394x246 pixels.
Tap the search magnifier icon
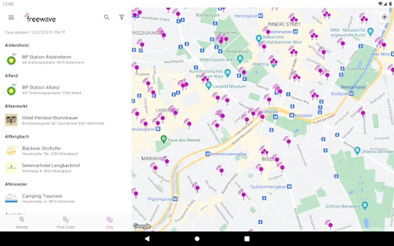tap(107, 17)
